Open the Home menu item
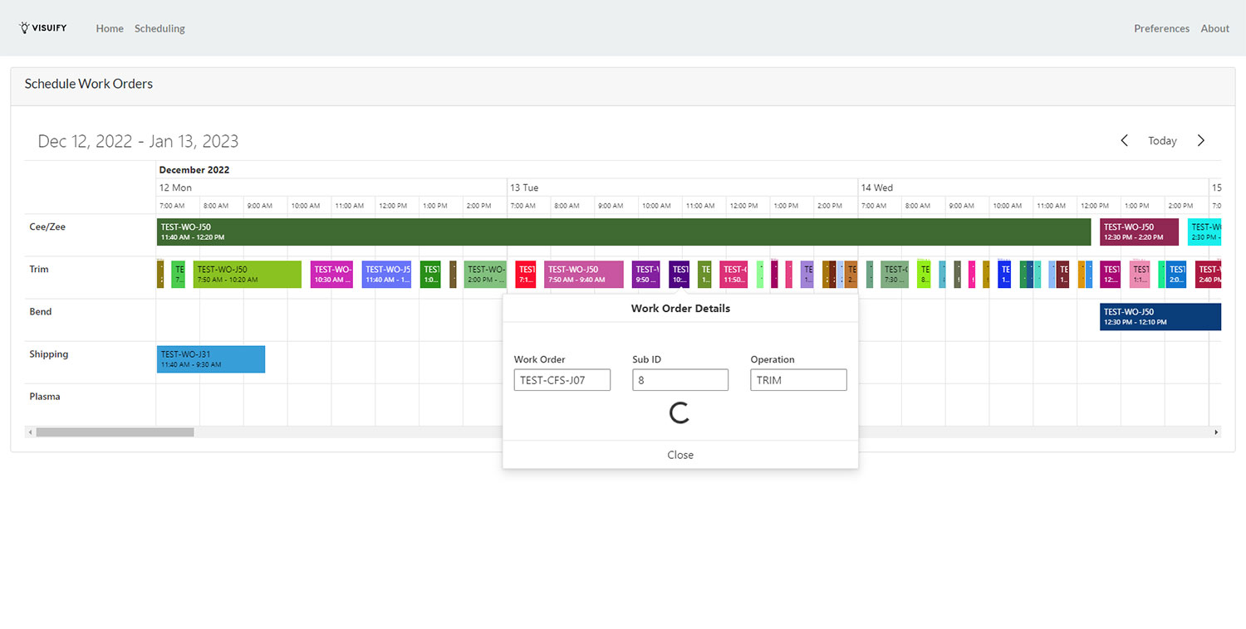 [110, 28]
